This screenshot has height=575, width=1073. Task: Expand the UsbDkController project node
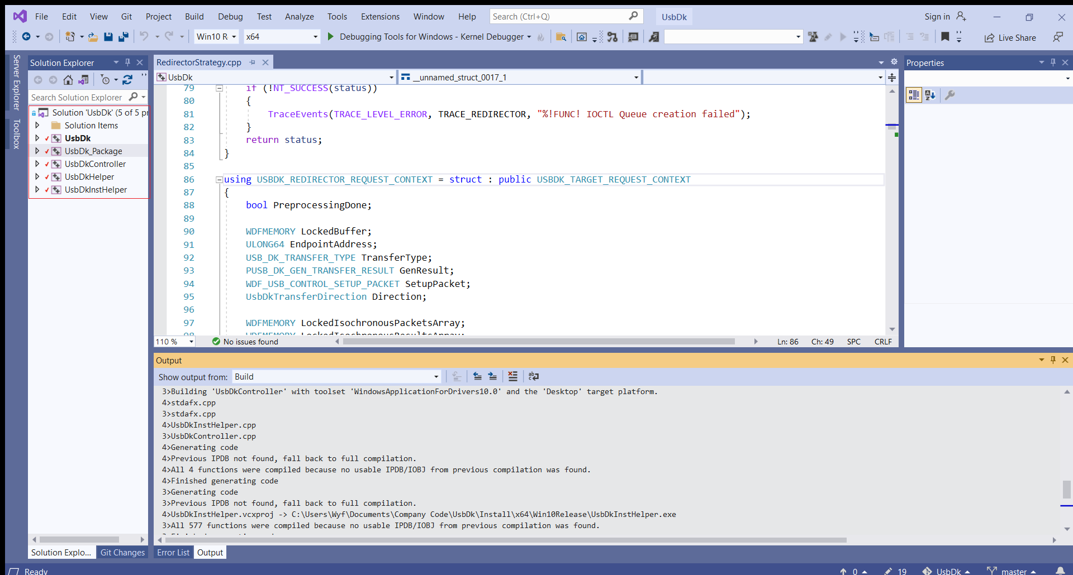coord(37,164)
